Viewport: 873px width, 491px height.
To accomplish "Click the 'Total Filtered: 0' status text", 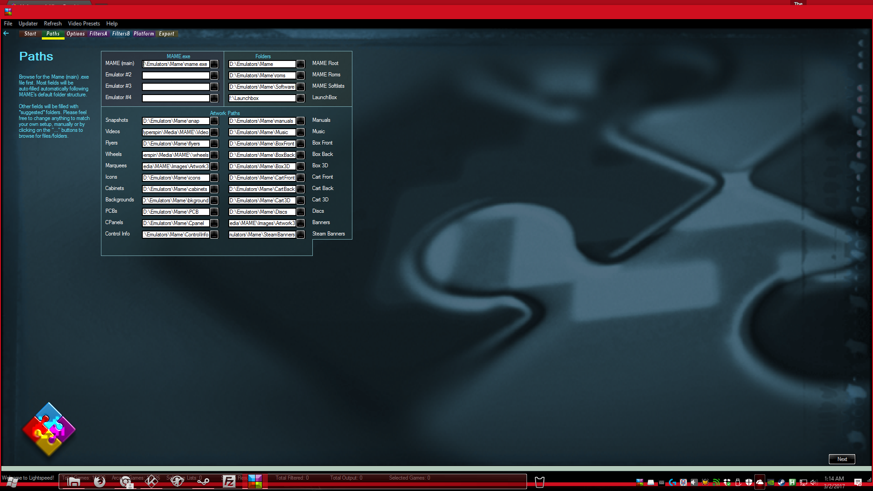I will pyautogui.click(x=292, y=478).
